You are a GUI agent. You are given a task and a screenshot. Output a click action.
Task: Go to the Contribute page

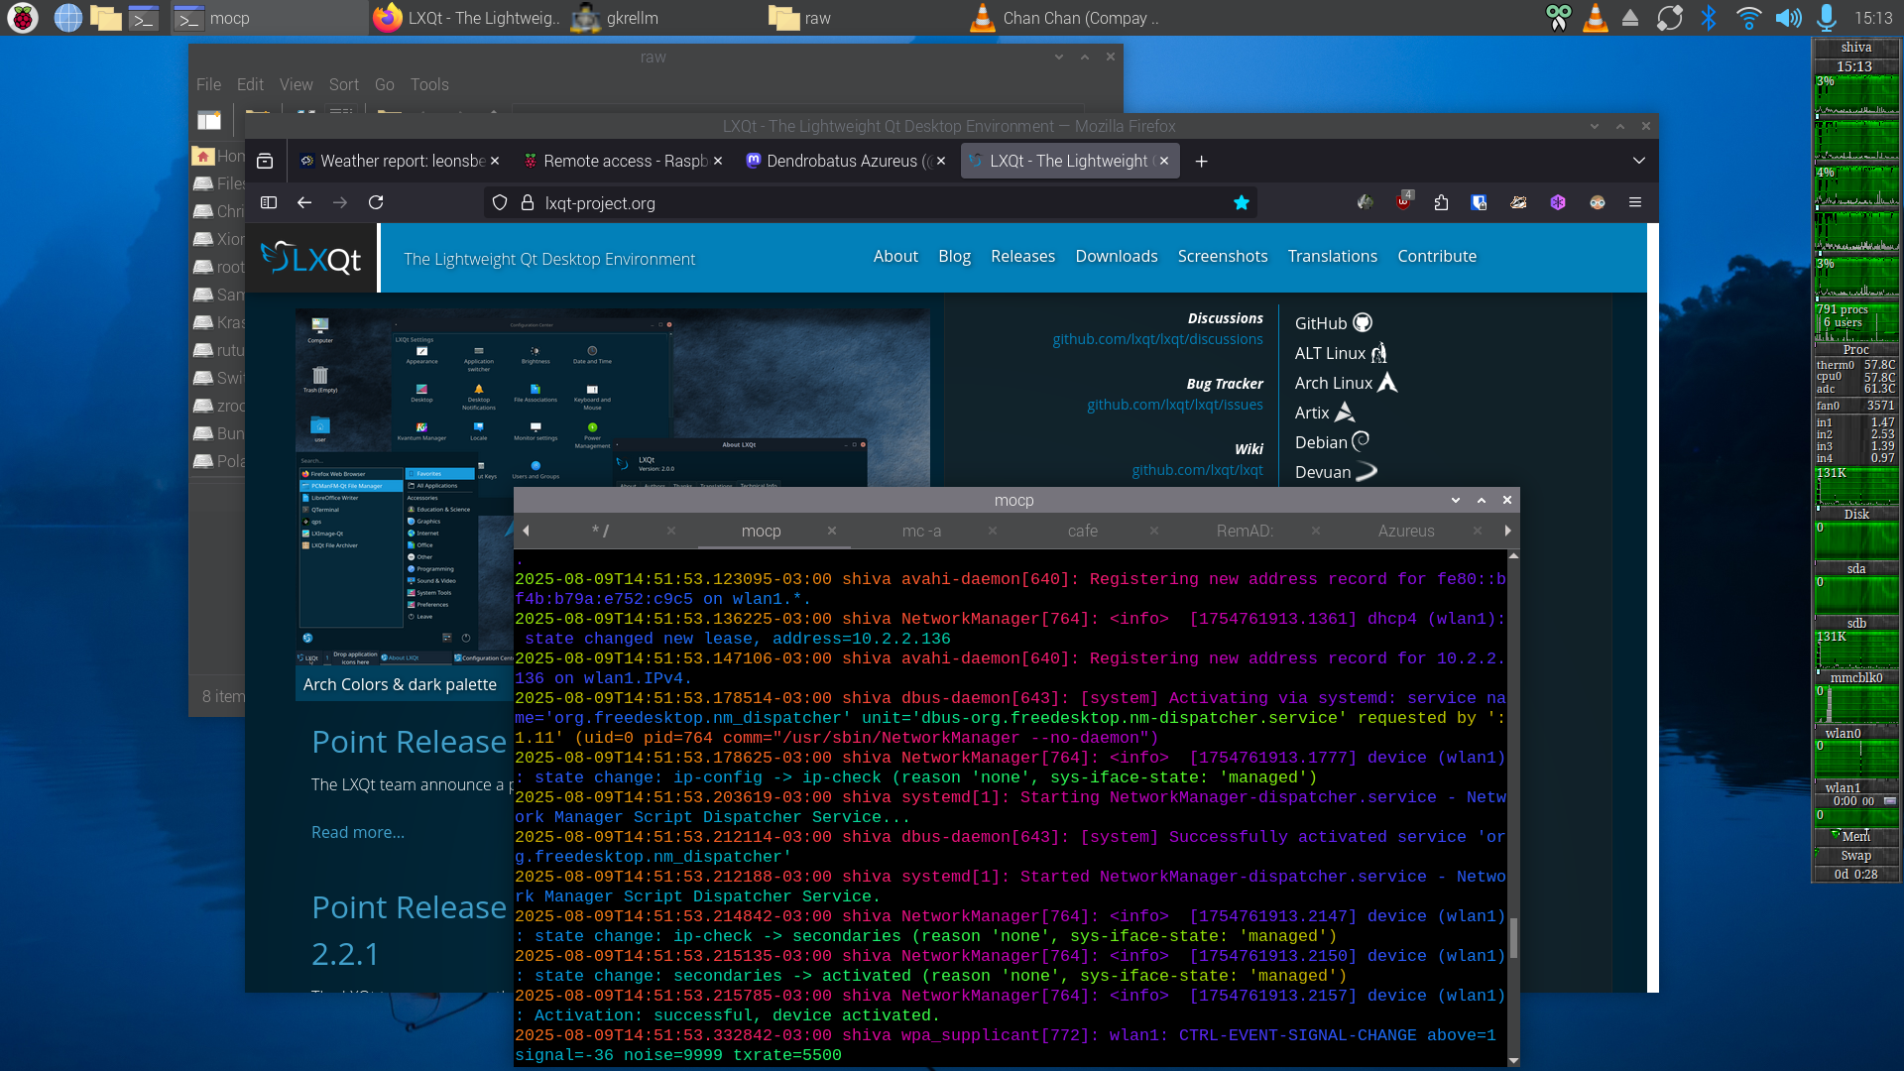1437,256
